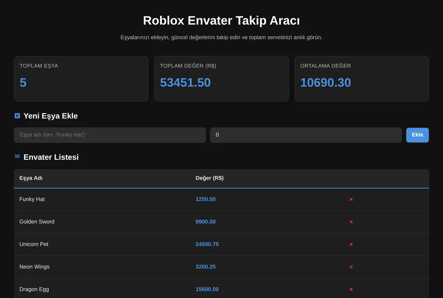Screen dimensions: 443x298
Task: Focus the value input showing 0
Action: click(306, 135)
